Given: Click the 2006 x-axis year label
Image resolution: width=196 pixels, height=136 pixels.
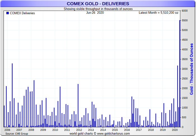Looking at the screenshot, I should (x=7, y=130).
